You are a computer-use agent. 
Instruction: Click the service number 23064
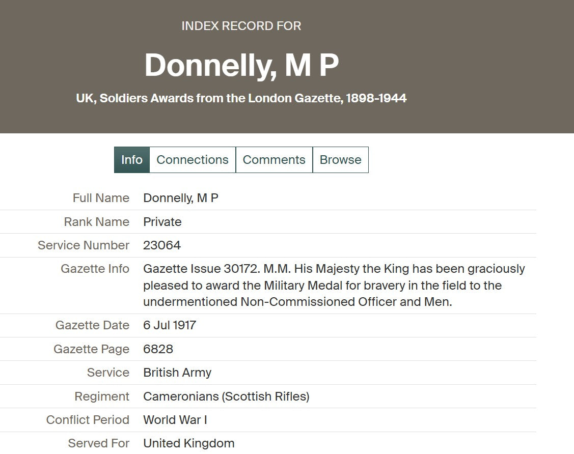[162, 245]
